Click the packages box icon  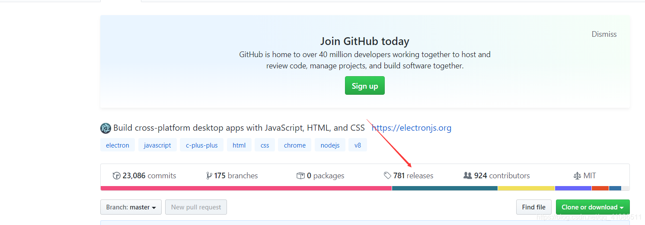pos(300,176)
